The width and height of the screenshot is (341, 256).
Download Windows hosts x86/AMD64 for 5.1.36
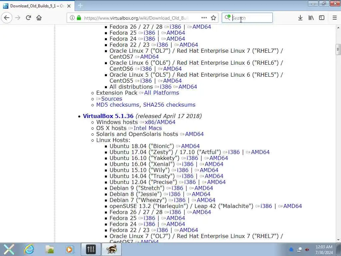(x=160, y=122)
